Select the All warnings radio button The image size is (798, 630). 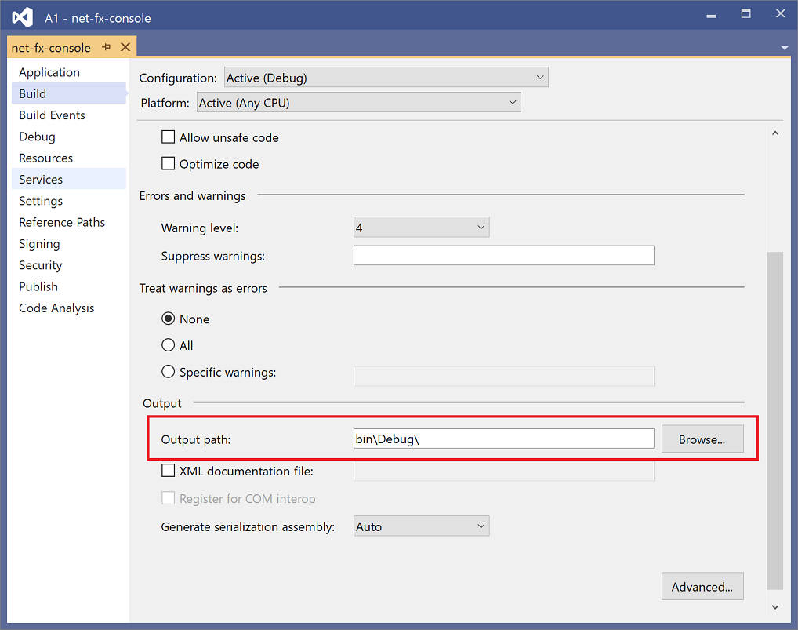168,345
